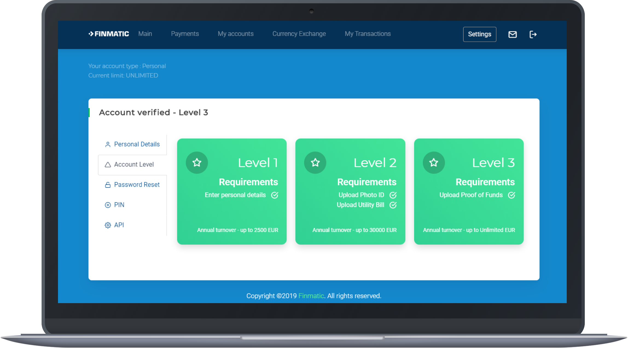
Task: Click checkmark next to Upload Proof of Funds
Action: coord(511,195)
